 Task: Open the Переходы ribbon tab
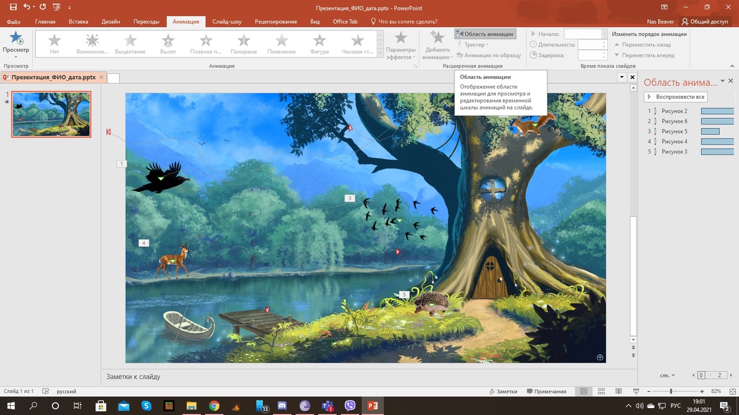(146, 22)
